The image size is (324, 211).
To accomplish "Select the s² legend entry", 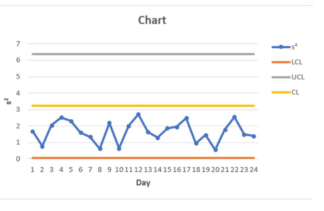I will pyautogui.click(x=295, y=47).
